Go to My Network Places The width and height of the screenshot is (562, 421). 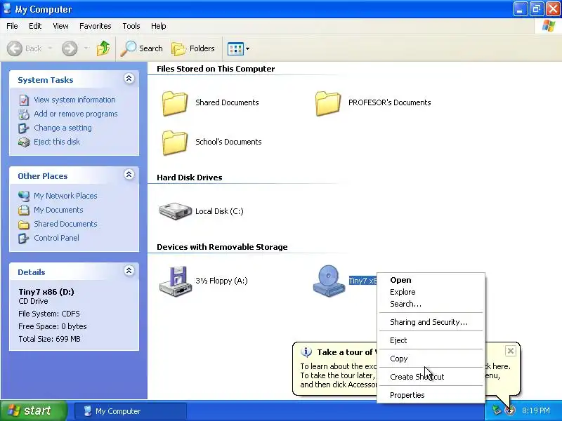[65, 196]
